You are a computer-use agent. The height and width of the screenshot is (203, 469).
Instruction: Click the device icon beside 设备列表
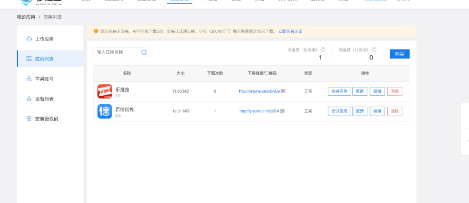click(29, 99)
